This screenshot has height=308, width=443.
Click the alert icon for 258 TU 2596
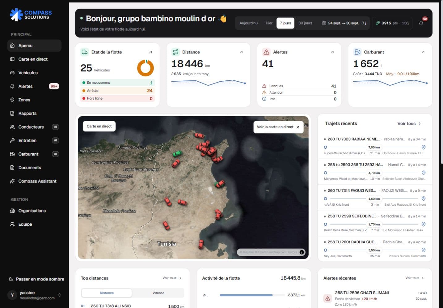[x=327, y=298]
